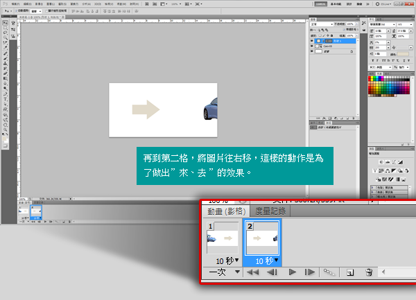
Task: Go to first frame in zoomed animation panel
Action: (252, 272)
